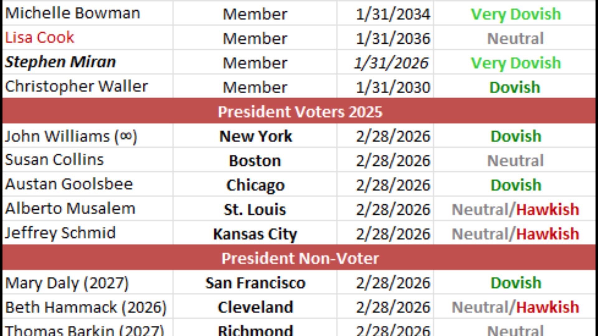This screenshot has height=336, width=598.
Task: Select the President Non-Voter header row
Action: coord(300,258)
